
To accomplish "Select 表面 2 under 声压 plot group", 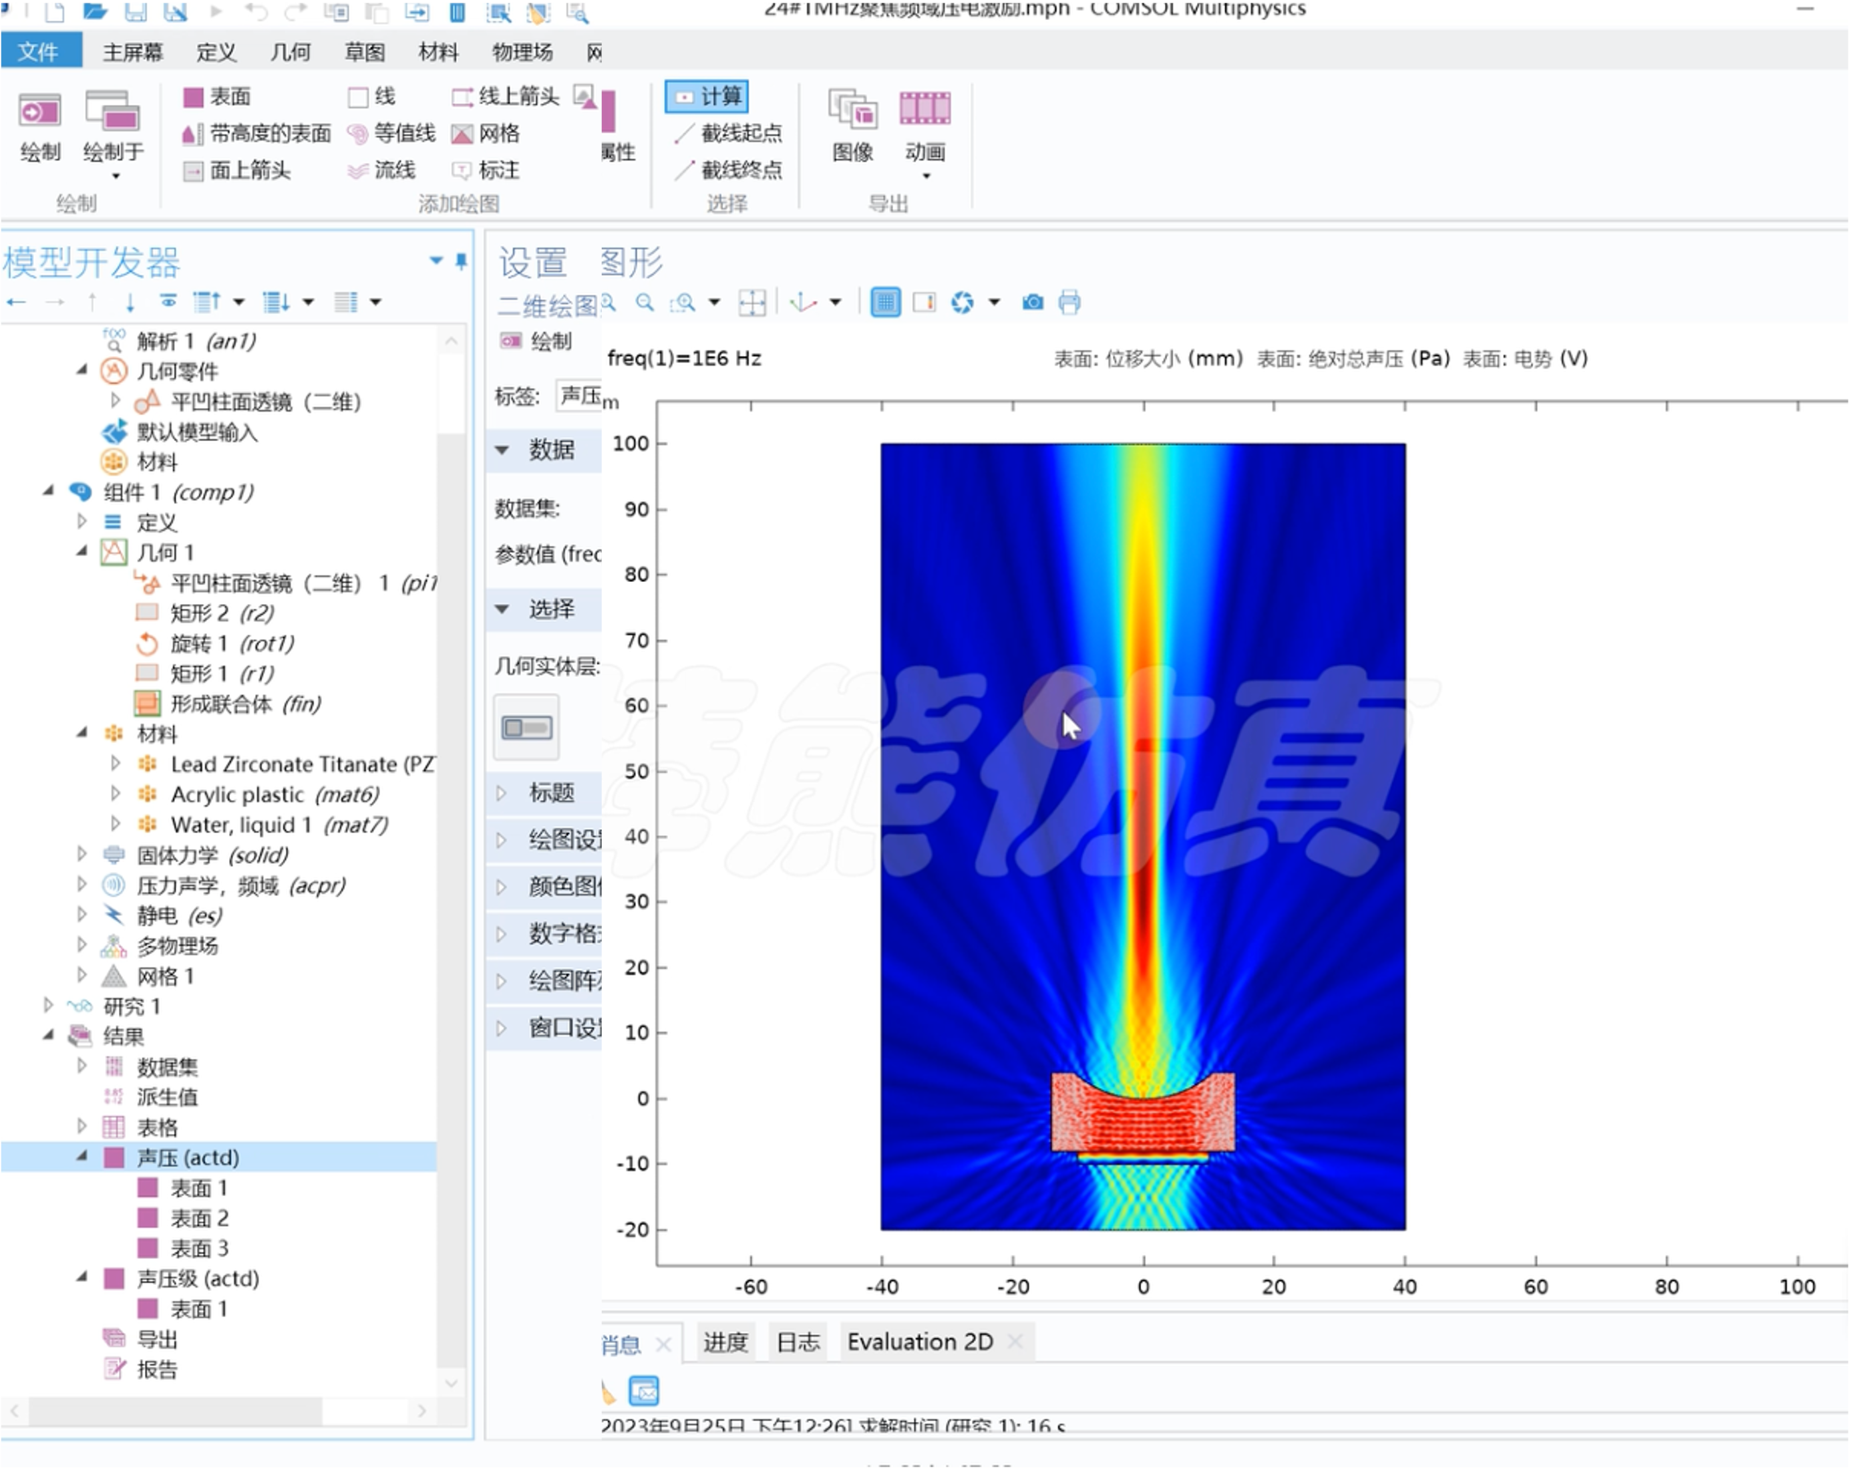I will coord(199,1218).
